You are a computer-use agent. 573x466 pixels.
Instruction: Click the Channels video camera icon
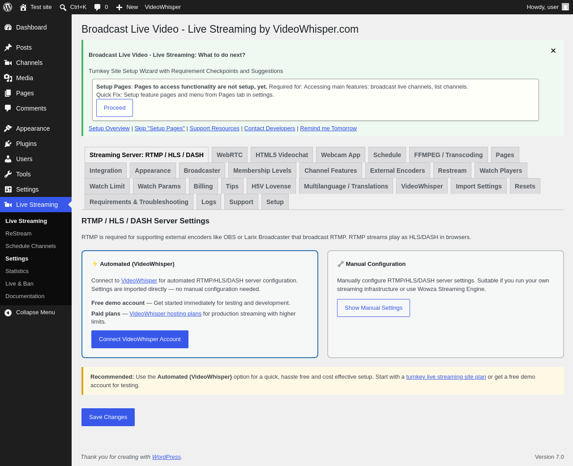pos(8,63)
